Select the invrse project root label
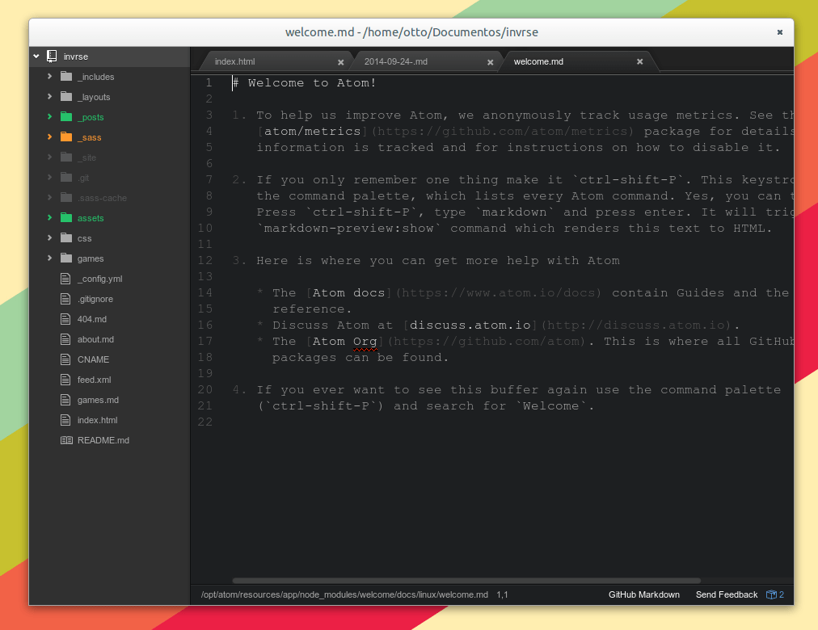Image resolution: width=818 pixels, height=630 pixels. 76,57
